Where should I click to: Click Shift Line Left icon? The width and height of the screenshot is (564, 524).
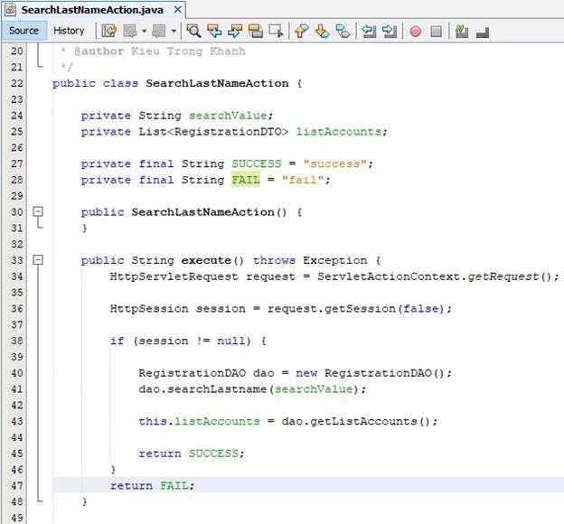pyautogui.click(x=369, y=31)
